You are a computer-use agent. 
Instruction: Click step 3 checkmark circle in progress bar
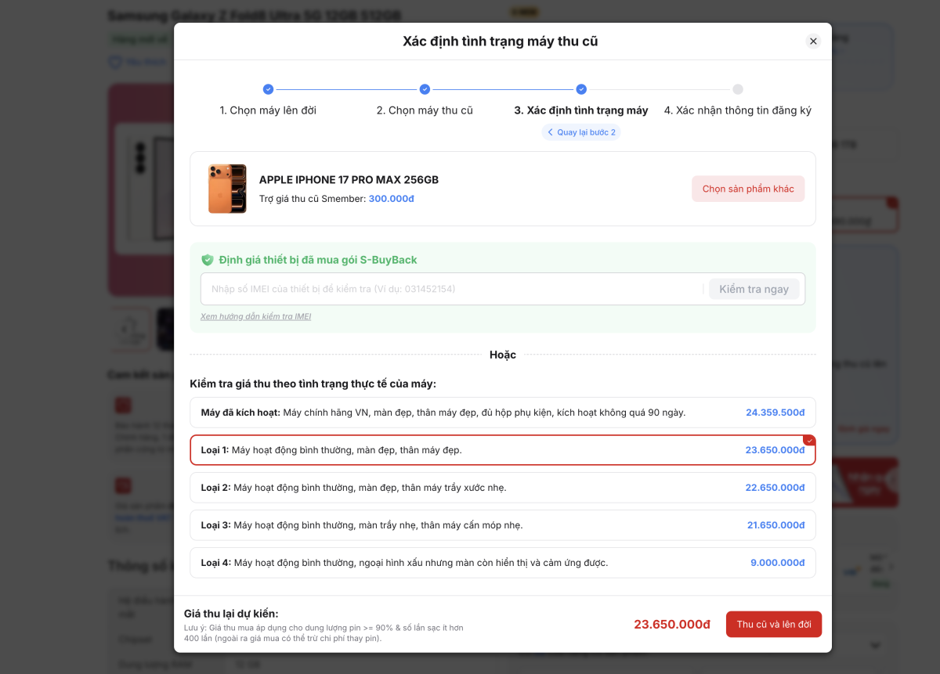click(x=581, y=89)
